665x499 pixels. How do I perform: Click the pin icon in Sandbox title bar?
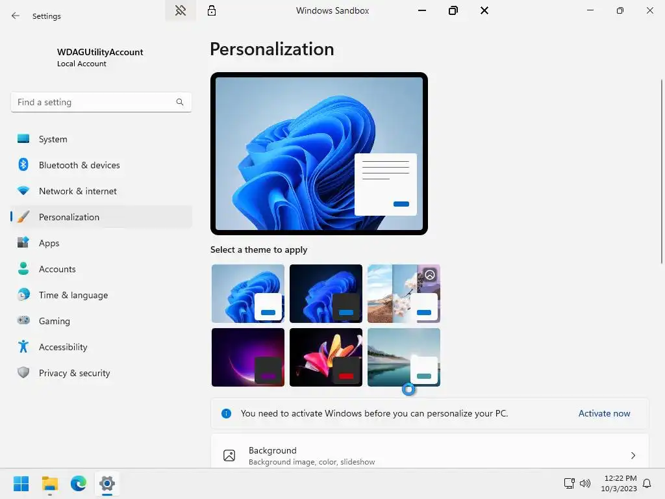[181, 10]
